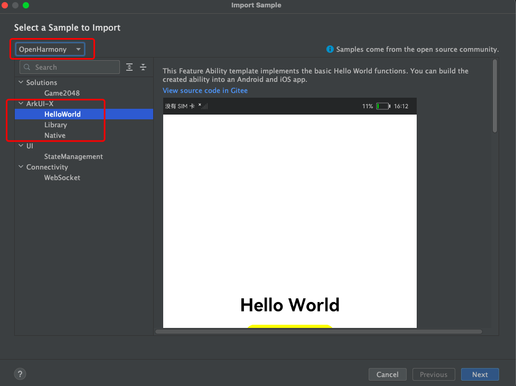Click the help question mark button

[20, 374]
